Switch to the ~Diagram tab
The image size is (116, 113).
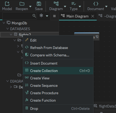click(x=107, y=16)
